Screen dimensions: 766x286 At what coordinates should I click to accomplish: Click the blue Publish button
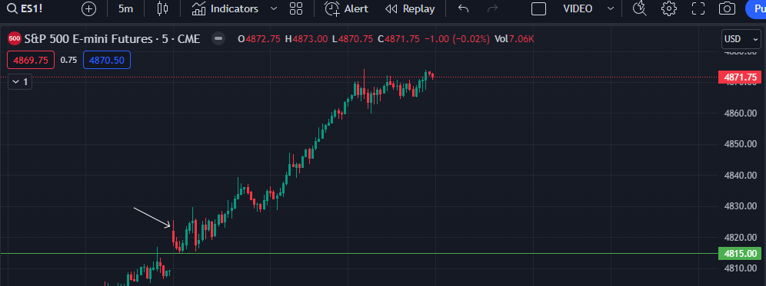coord(756,8)
